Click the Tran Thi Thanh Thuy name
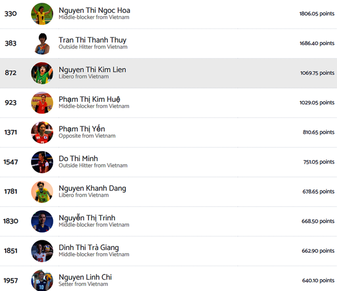 click(92, 40)
